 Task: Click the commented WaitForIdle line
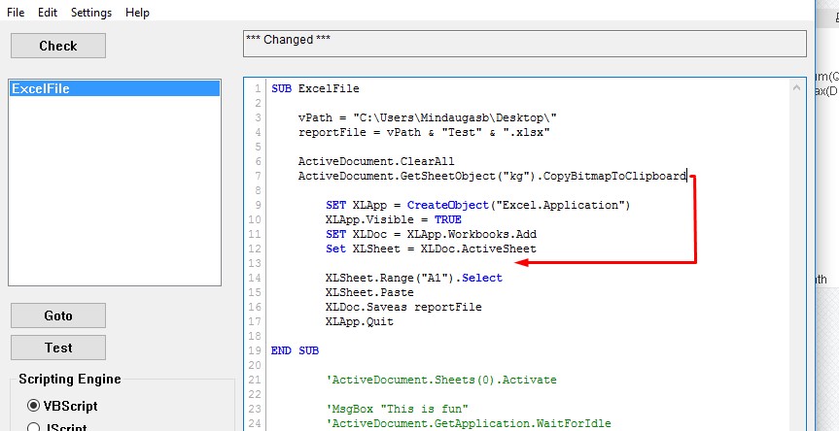click(469, 423)
